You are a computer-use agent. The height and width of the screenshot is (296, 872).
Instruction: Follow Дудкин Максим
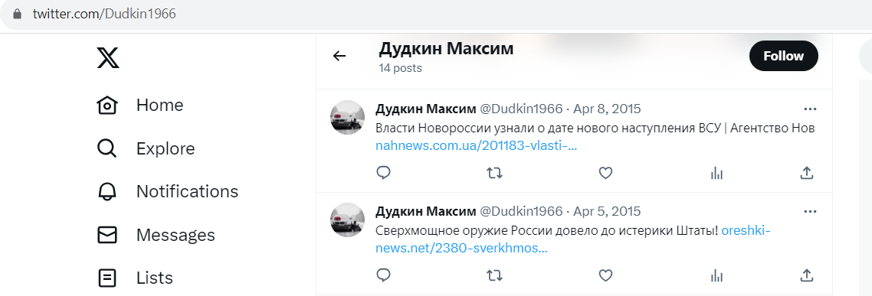click(784, 56)
